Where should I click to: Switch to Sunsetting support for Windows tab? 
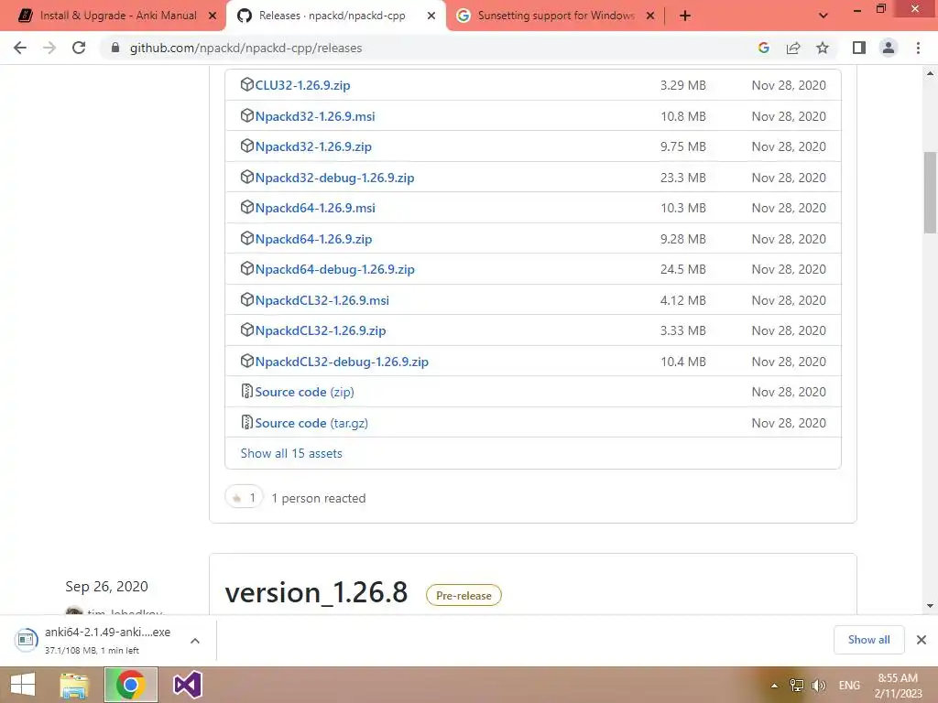pos(556,16)
